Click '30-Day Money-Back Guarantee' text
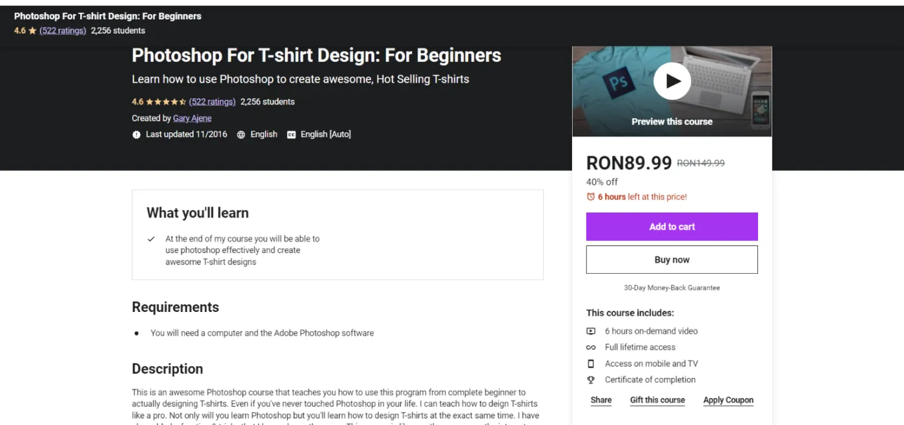This screenshot has width=904, height=425. pyautogui.click(x=672, y=288)
